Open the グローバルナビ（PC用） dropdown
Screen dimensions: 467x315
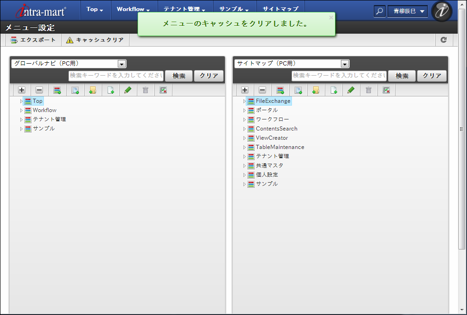click(69, 64)
